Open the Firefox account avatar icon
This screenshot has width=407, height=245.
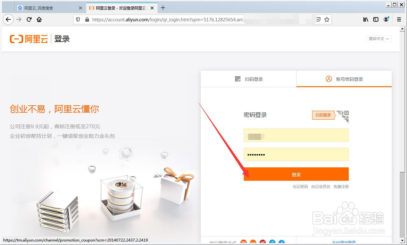point(386,19)
